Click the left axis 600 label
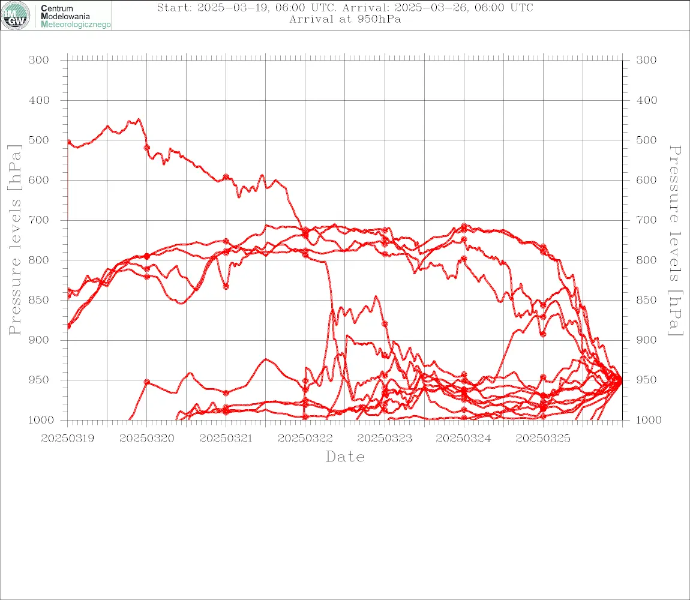Viewport: 690px width, 600px height. [39, 180]
